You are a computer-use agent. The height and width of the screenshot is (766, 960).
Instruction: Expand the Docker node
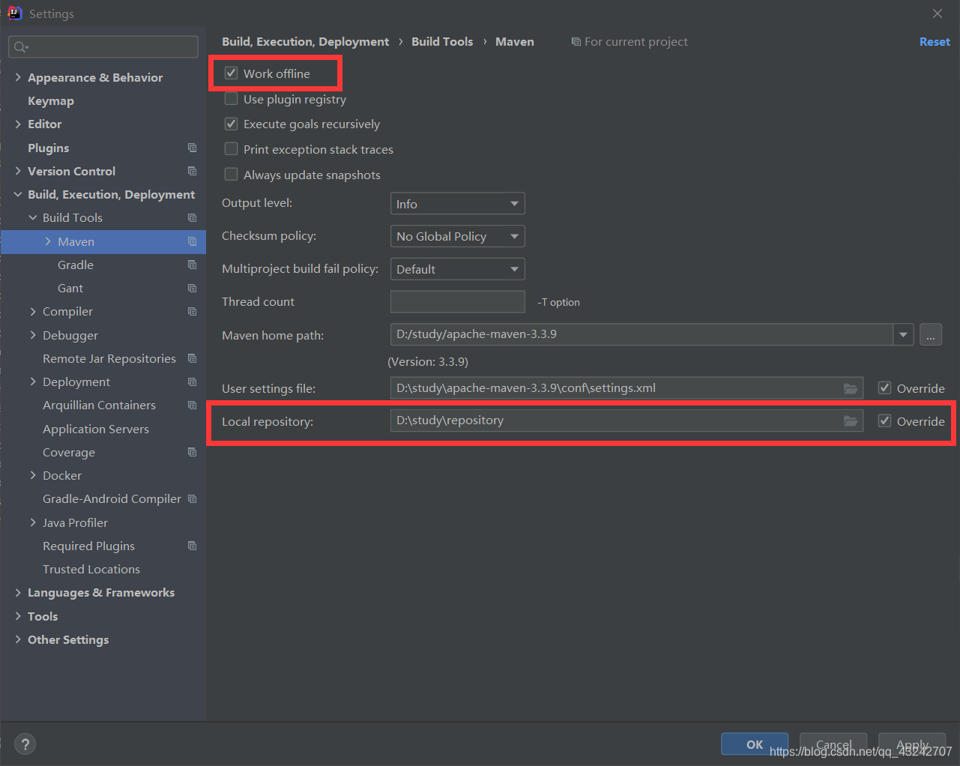[x=33, y=475]
